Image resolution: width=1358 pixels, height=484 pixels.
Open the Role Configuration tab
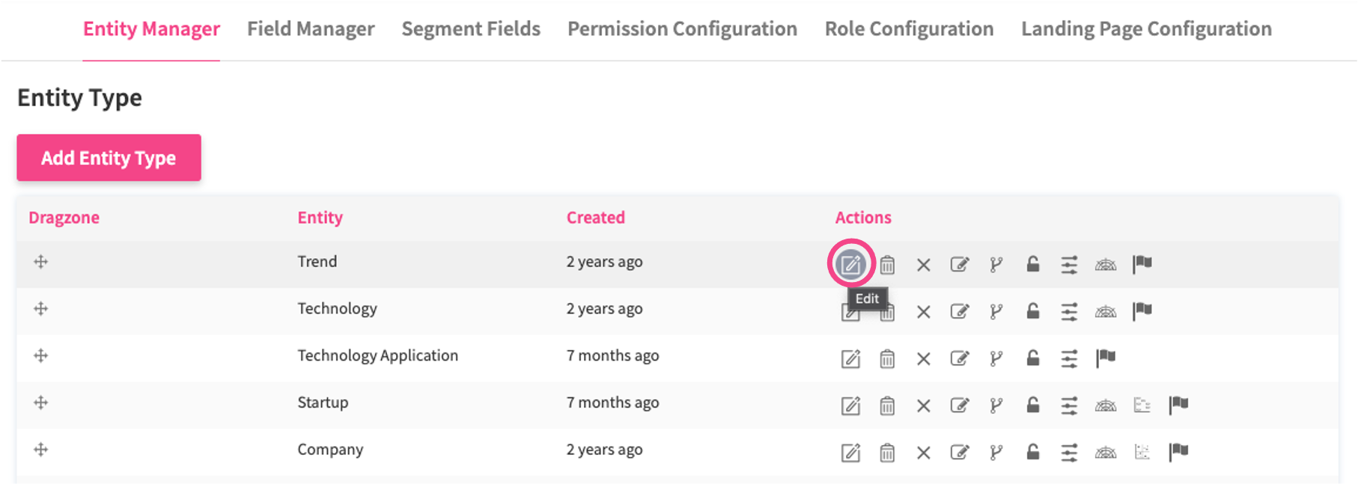(909, 29)
